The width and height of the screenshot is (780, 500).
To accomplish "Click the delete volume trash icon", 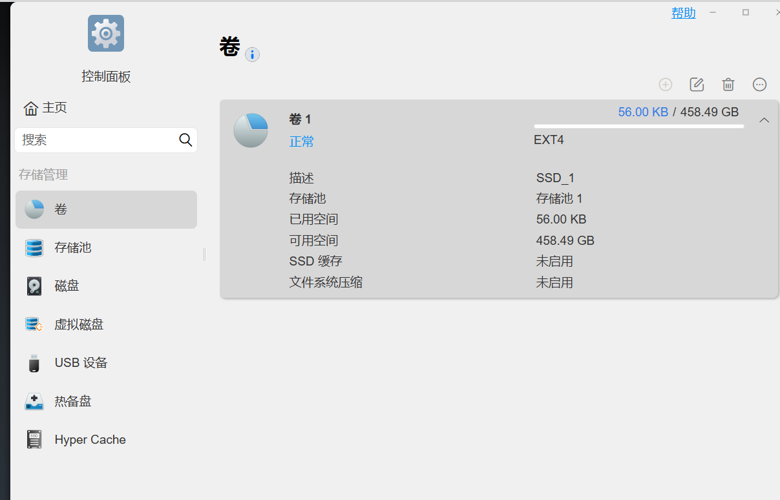I will [728, 85].
